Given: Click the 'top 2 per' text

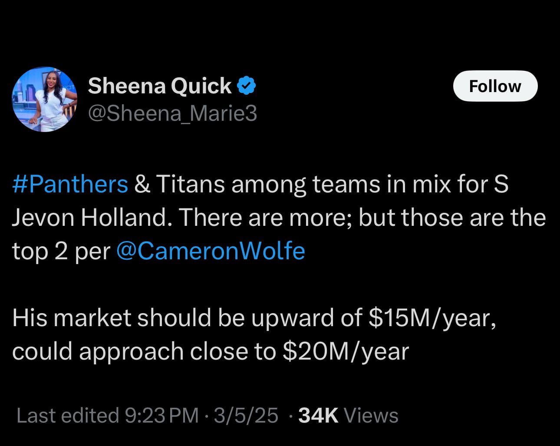Looking at the screenshot, I should (61, 251).
